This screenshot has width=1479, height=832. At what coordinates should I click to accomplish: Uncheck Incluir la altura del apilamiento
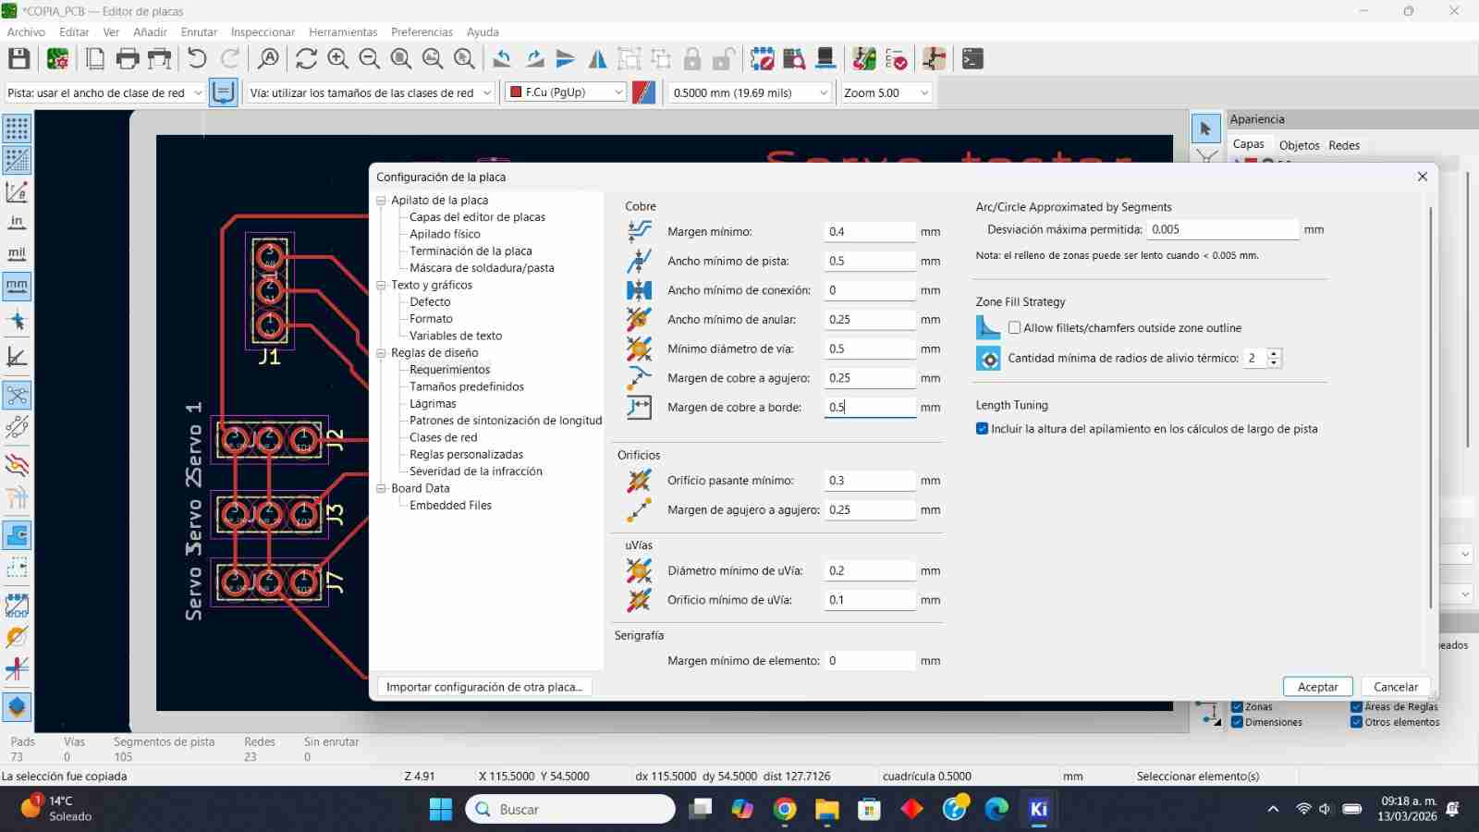(x=983, y=429)
